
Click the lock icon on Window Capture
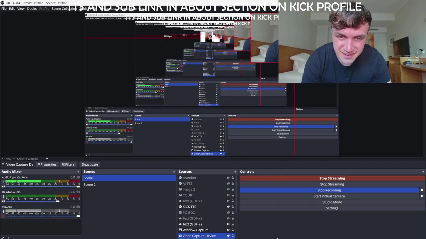pos(233,230)
